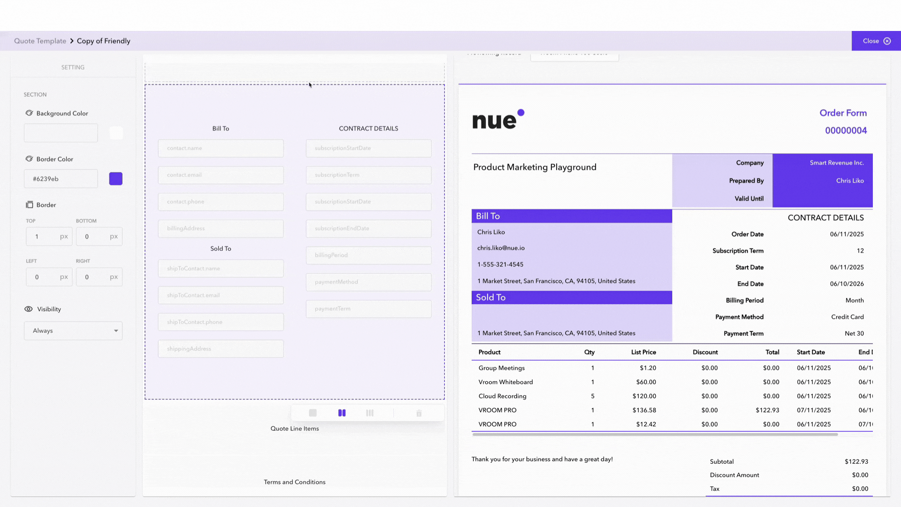Click CONTRACT DETAILS heading in editor

[368, 129]
